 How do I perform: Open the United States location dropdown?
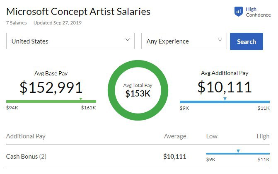click(x=70, y=41)
